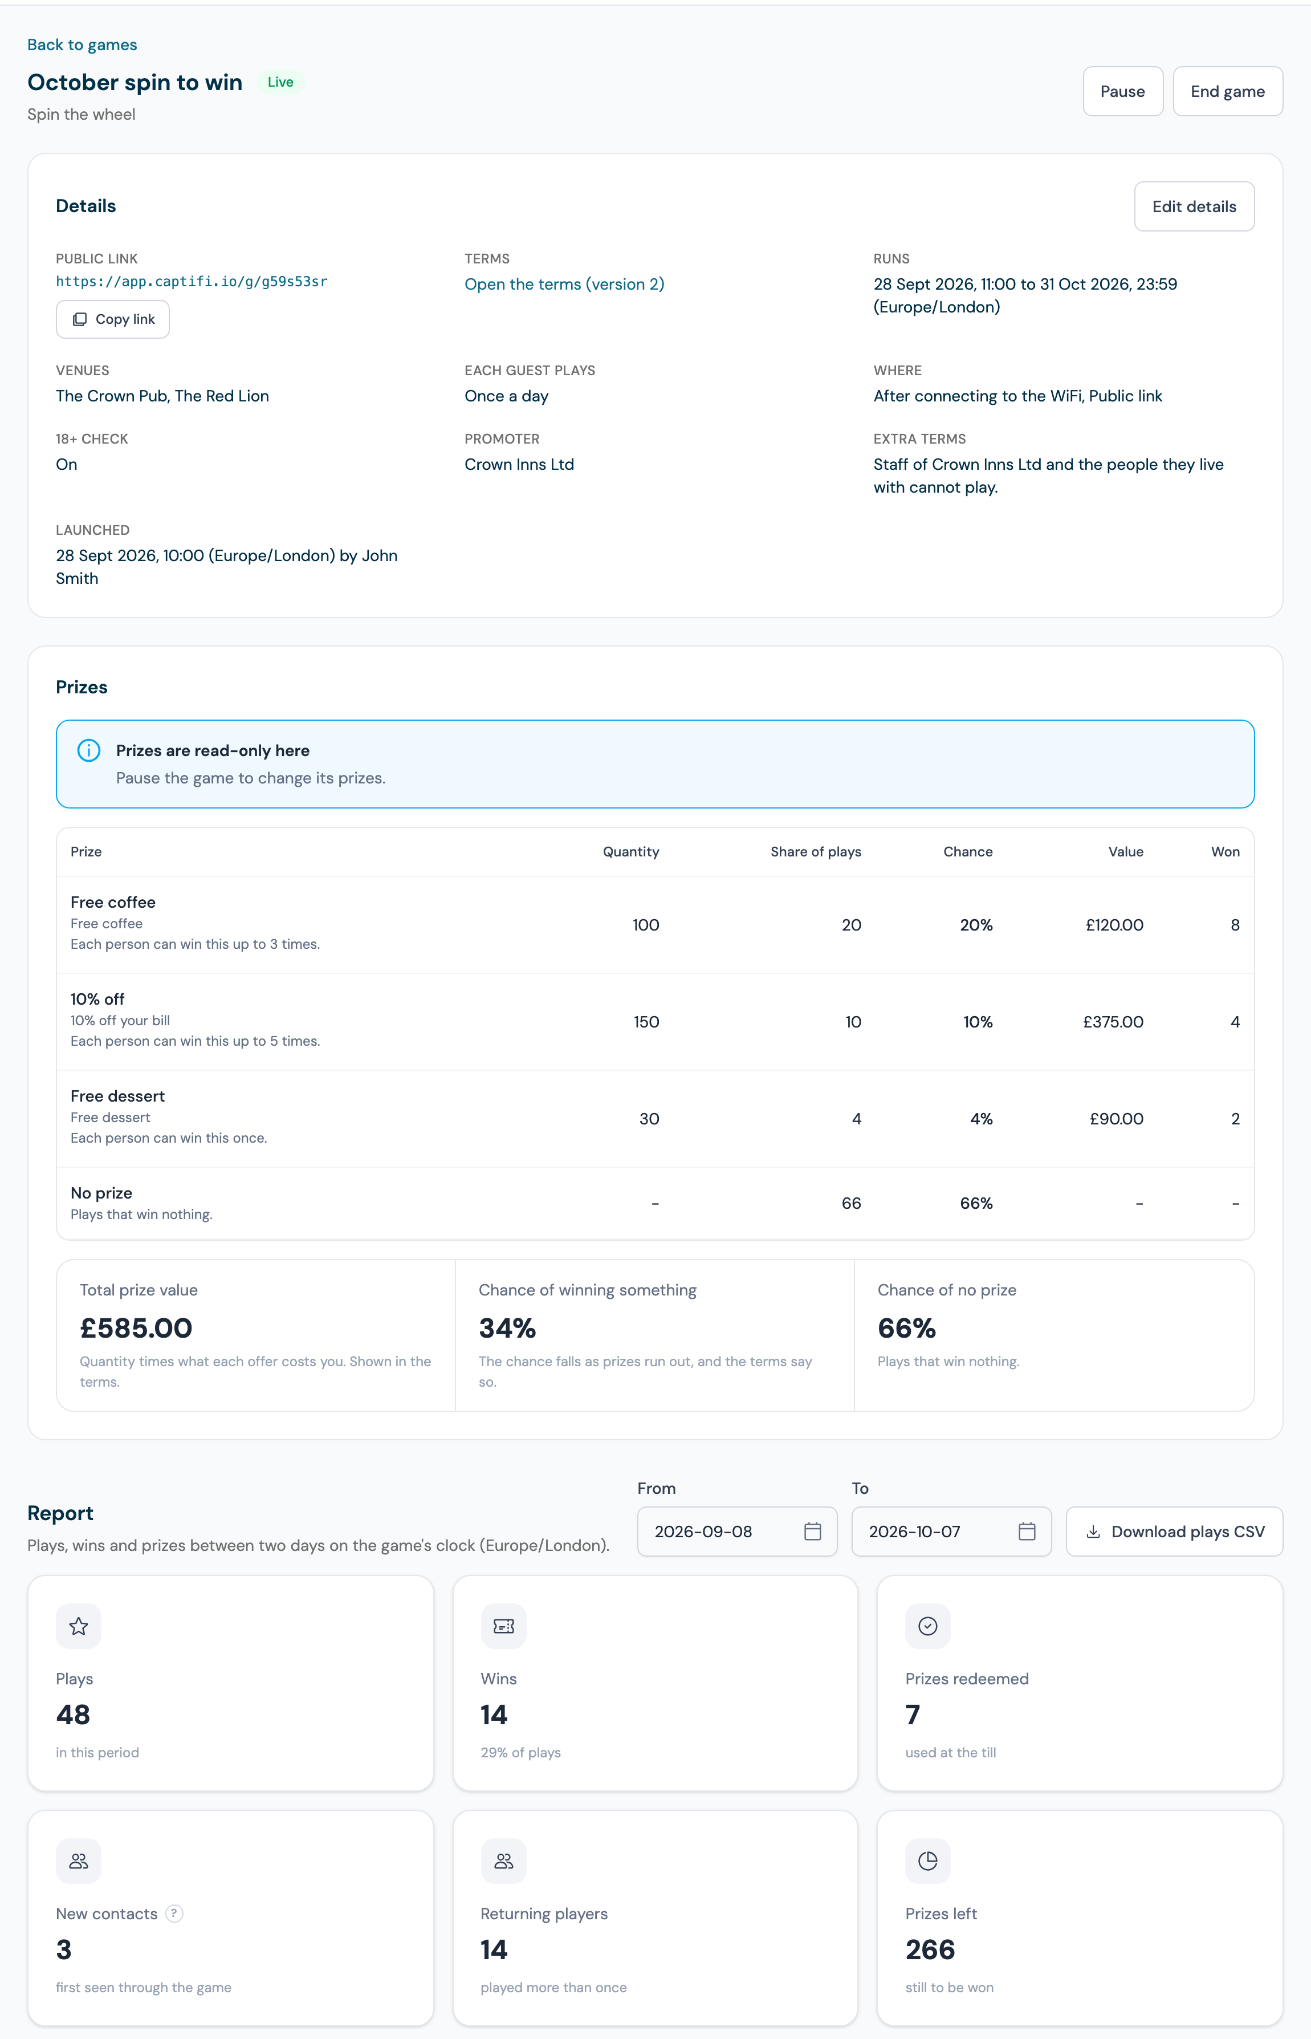Click the star icon on Plays card
Screen dimensions: 1311x2039
(x=78, y=1626)
